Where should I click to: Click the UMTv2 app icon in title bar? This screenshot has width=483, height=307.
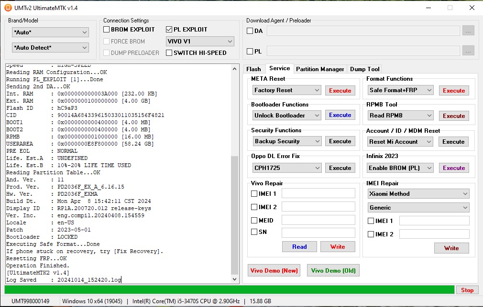click(8, 8)
